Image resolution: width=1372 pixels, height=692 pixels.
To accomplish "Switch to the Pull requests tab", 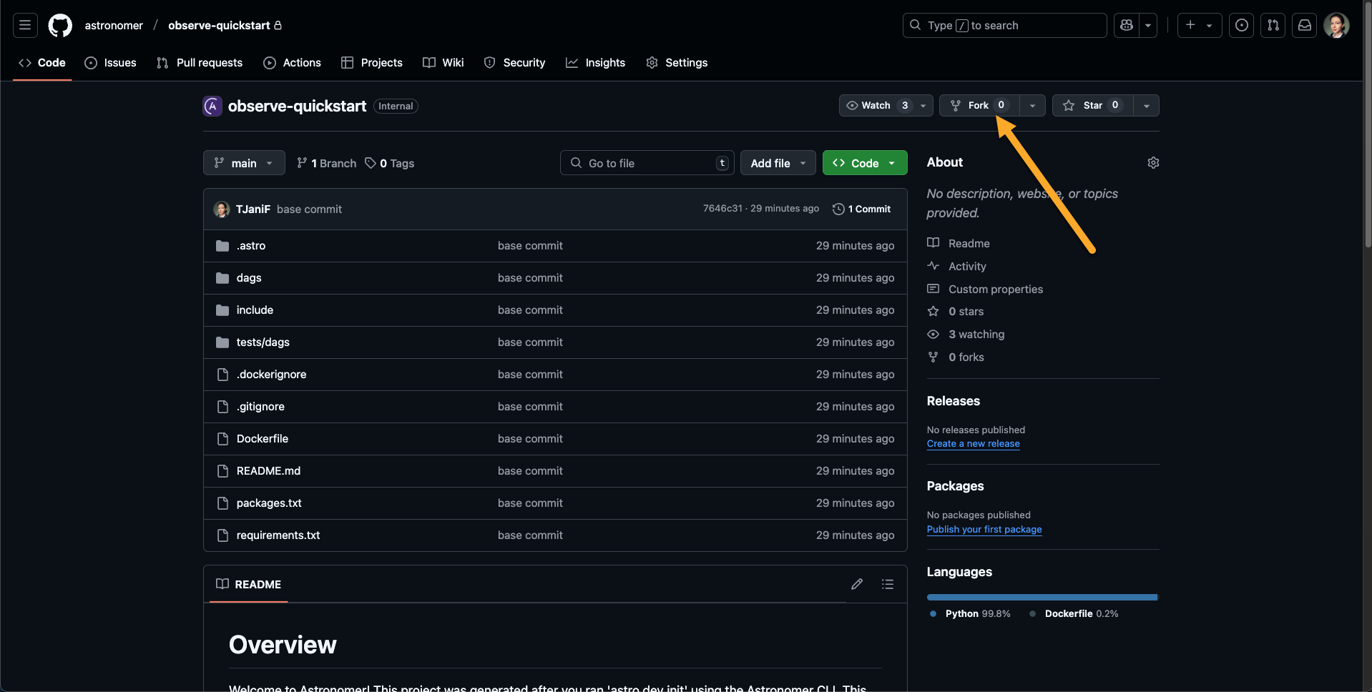I will point(199,62).
